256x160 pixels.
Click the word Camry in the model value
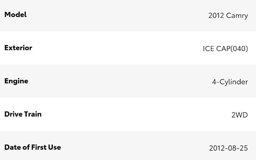pyautogui.click(x=237, y=16)
